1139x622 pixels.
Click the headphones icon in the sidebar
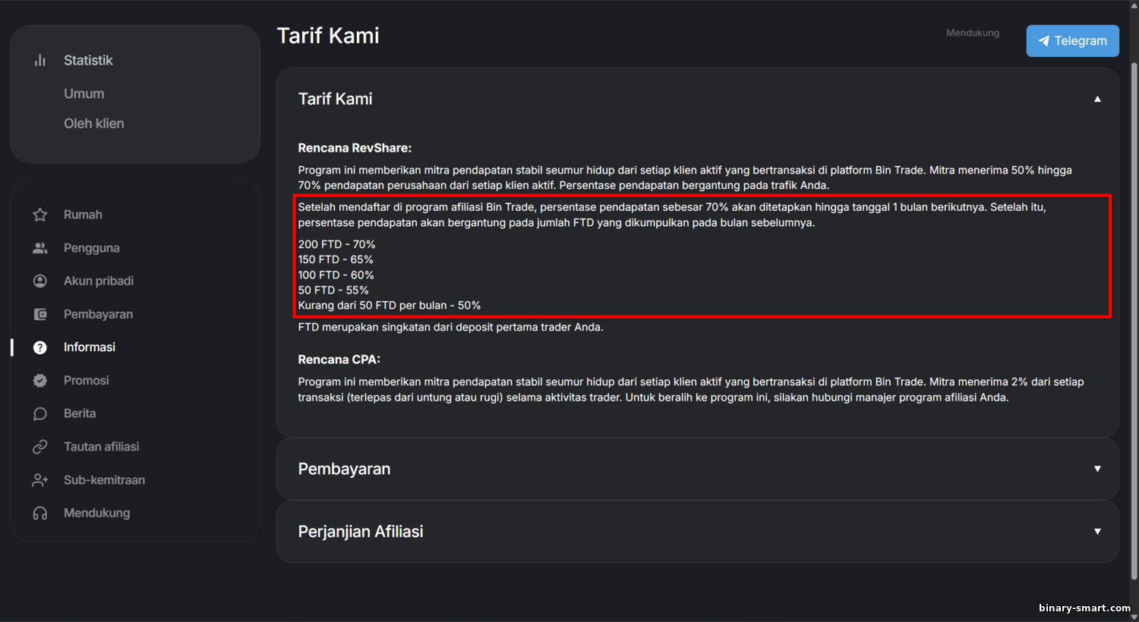pos(40,514)
